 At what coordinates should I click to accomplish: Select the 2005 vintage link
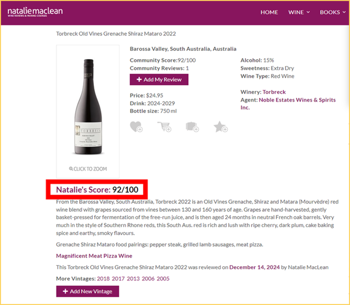[x=163, y=279]
